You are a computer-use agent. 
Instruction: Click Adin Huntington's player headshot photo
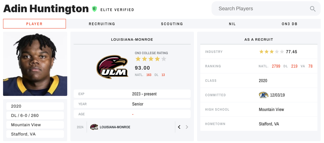[35, 64]
